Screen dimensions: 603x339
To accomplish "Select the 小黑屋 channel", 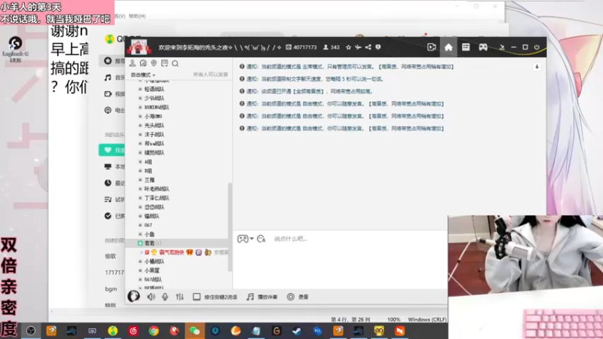I will click(152, 270).
